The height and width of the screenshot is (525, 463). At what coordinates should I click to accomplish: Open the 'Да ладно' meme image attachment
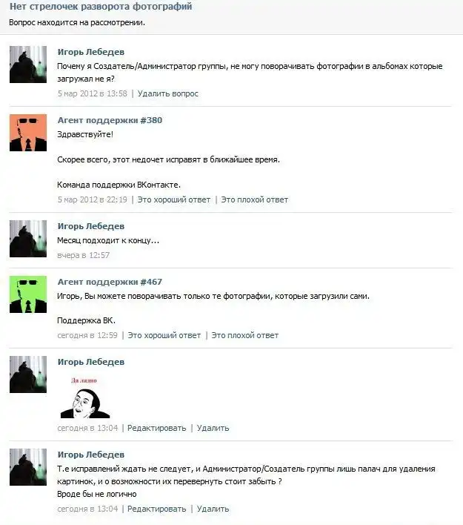coord(85,397)
